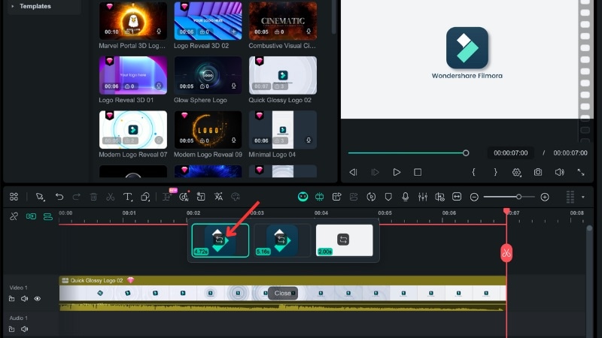This screenshot has width=602, height=338.
Task: Open the AI color palette tool
Action: 236,197
